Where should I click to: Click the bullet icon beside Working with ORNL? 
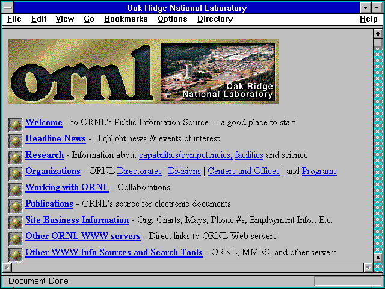tap(15, 190)
